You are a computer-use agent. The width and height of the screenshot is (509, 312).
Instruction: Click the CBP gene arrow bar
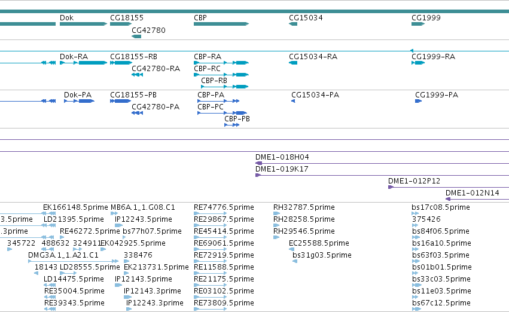pyautogui.click(x=221, y=24)
